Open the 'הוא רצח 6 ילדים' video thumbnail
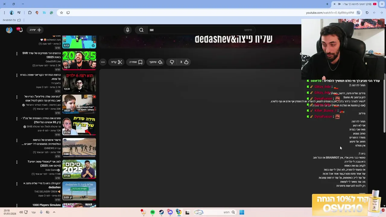Screen dimensions: 386x217 click(x=79, y=82)
